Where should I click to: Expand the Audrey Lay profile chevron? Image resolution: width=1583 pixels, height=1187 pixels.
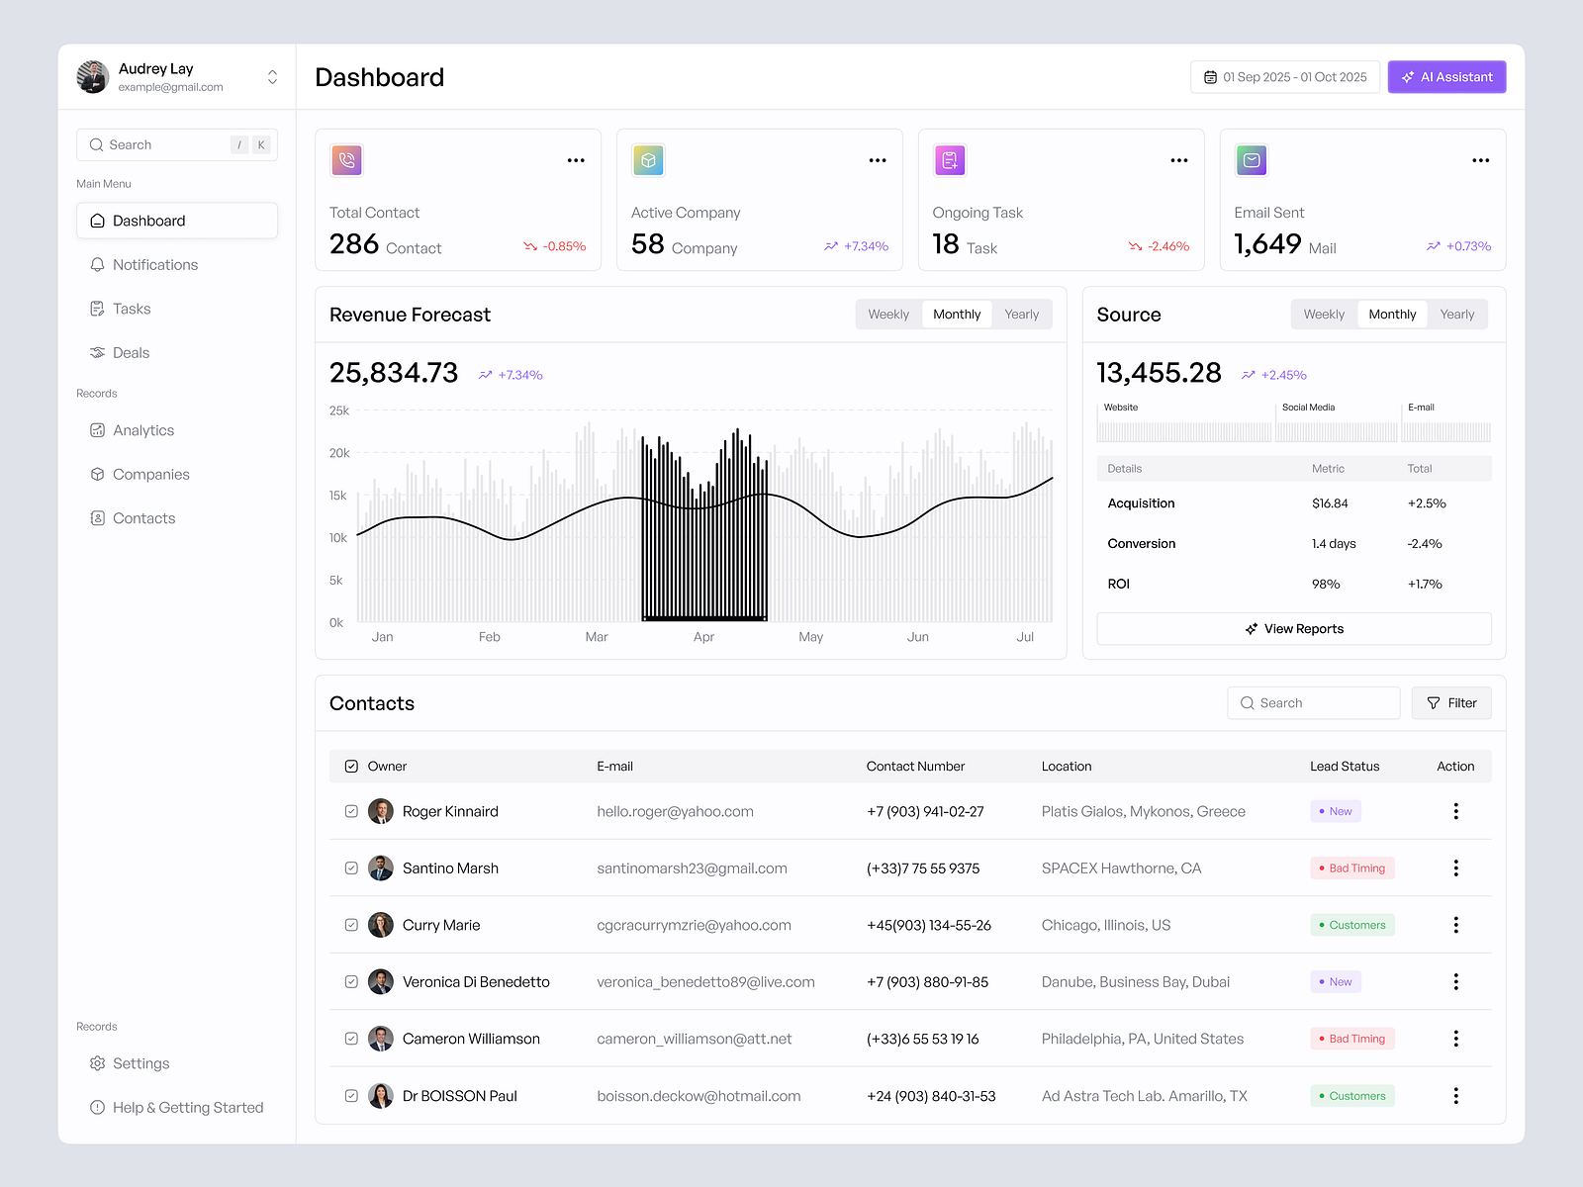pyautogui.click(x=271, y=76)
